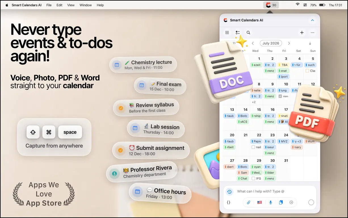
Task: Click the curly braces icon
Action: pyautogui.click(x=228, y=202)
